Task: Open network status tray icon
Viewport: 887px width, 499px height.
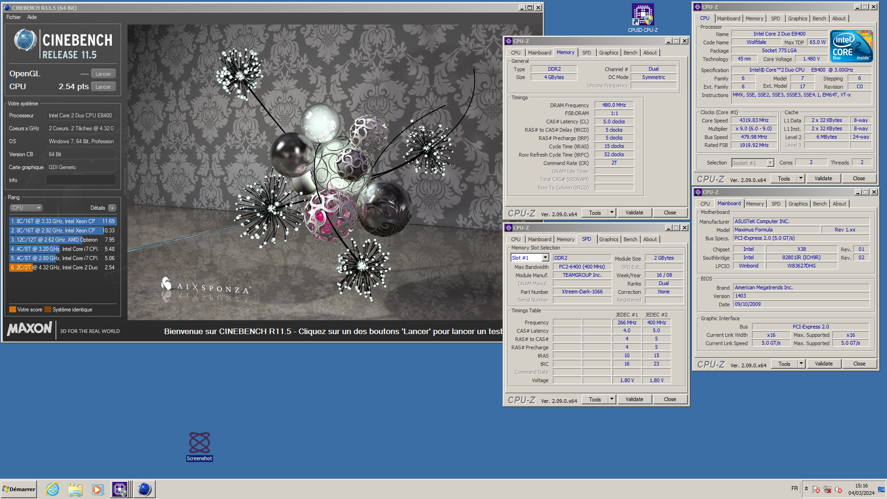Action: [x=827, y=490]
